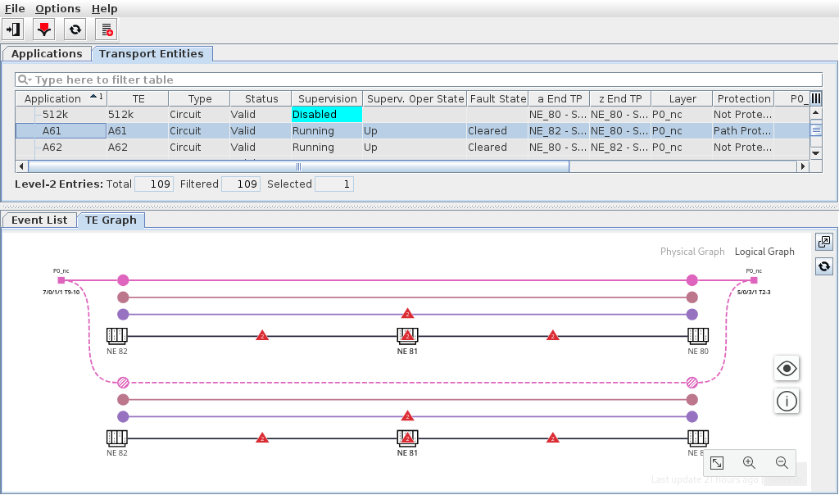
Task: Switch to Logical Graph view
Action: 764,252
